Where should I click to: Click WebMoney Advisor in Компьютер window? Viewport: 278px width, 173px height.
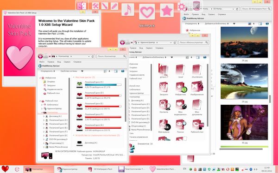(49, 66)
